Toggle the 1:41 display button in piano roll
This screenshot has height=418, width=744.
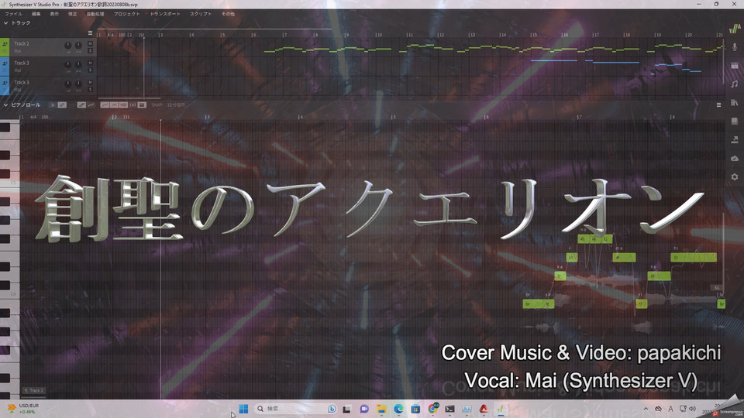pyautogui.click(x=133, y=104)
